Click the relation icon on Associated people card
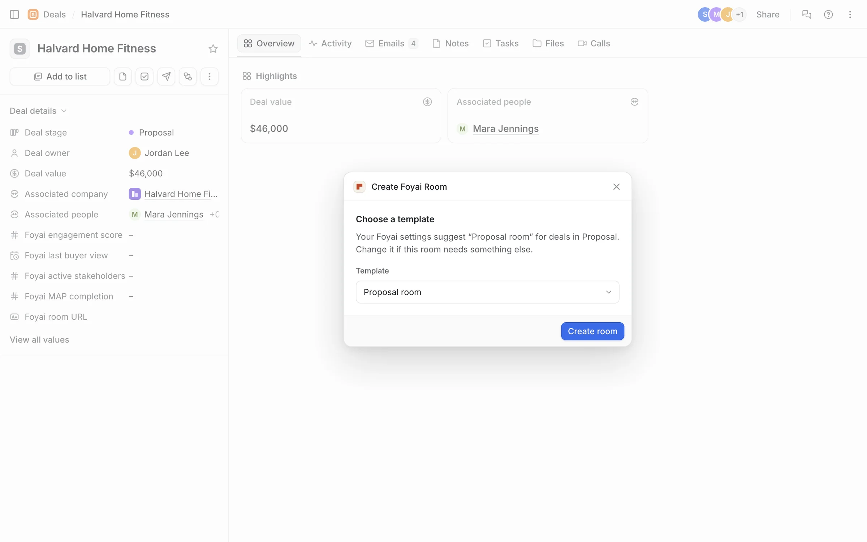The height and width of the screenshot is (542, 867). coord(634,102)
